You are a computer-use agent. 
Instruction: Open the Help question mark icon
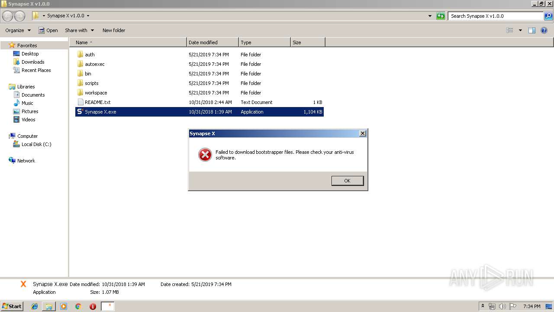(544, 30)
